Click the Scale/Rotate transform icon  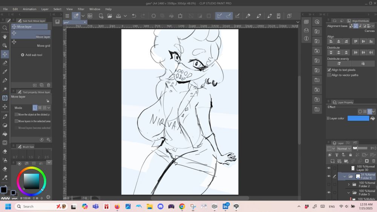click(x=180, y=16)
